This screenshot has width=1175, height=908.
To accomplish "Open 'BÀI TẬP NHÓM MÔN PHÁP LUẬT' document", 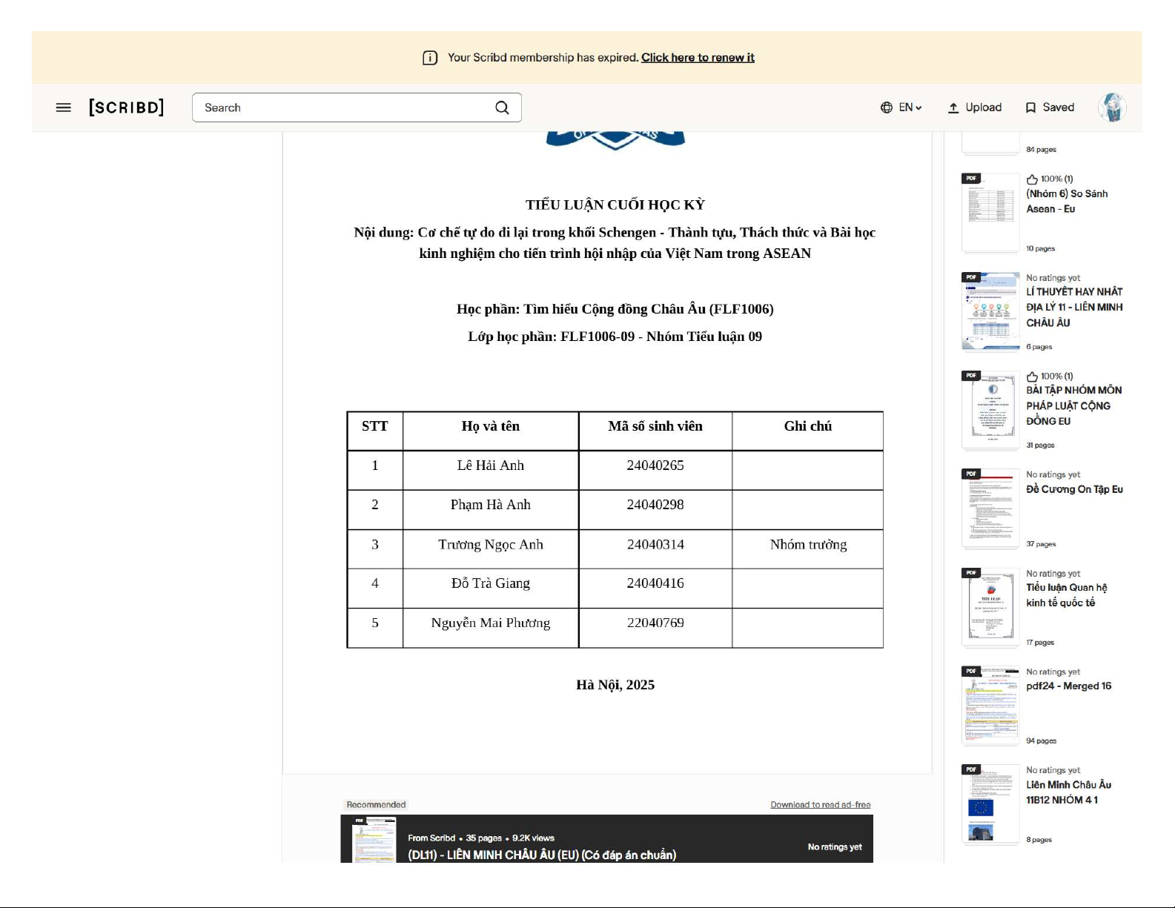I will (1073, 405).
